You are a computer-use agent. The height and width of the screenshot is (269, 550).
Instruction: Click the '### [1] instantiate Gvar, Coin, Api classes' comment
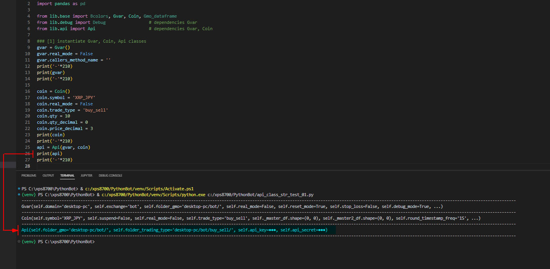(x=91, y=41)
